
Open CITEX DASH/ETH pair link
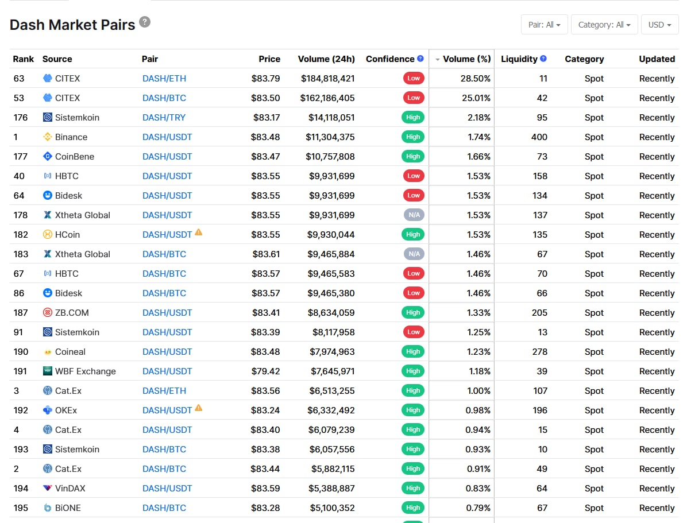click(x=164, y=79)
